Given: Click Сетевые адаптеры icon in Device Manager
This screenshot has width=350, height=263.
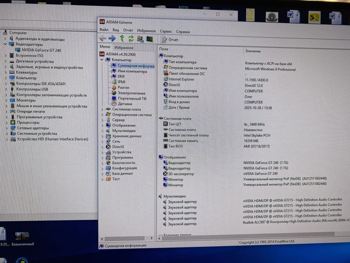Looking at the screenshot, I should [x=13, y=128].
